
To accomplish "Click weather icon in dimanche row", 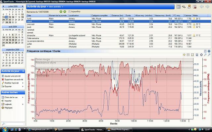I will click(194, 35).
